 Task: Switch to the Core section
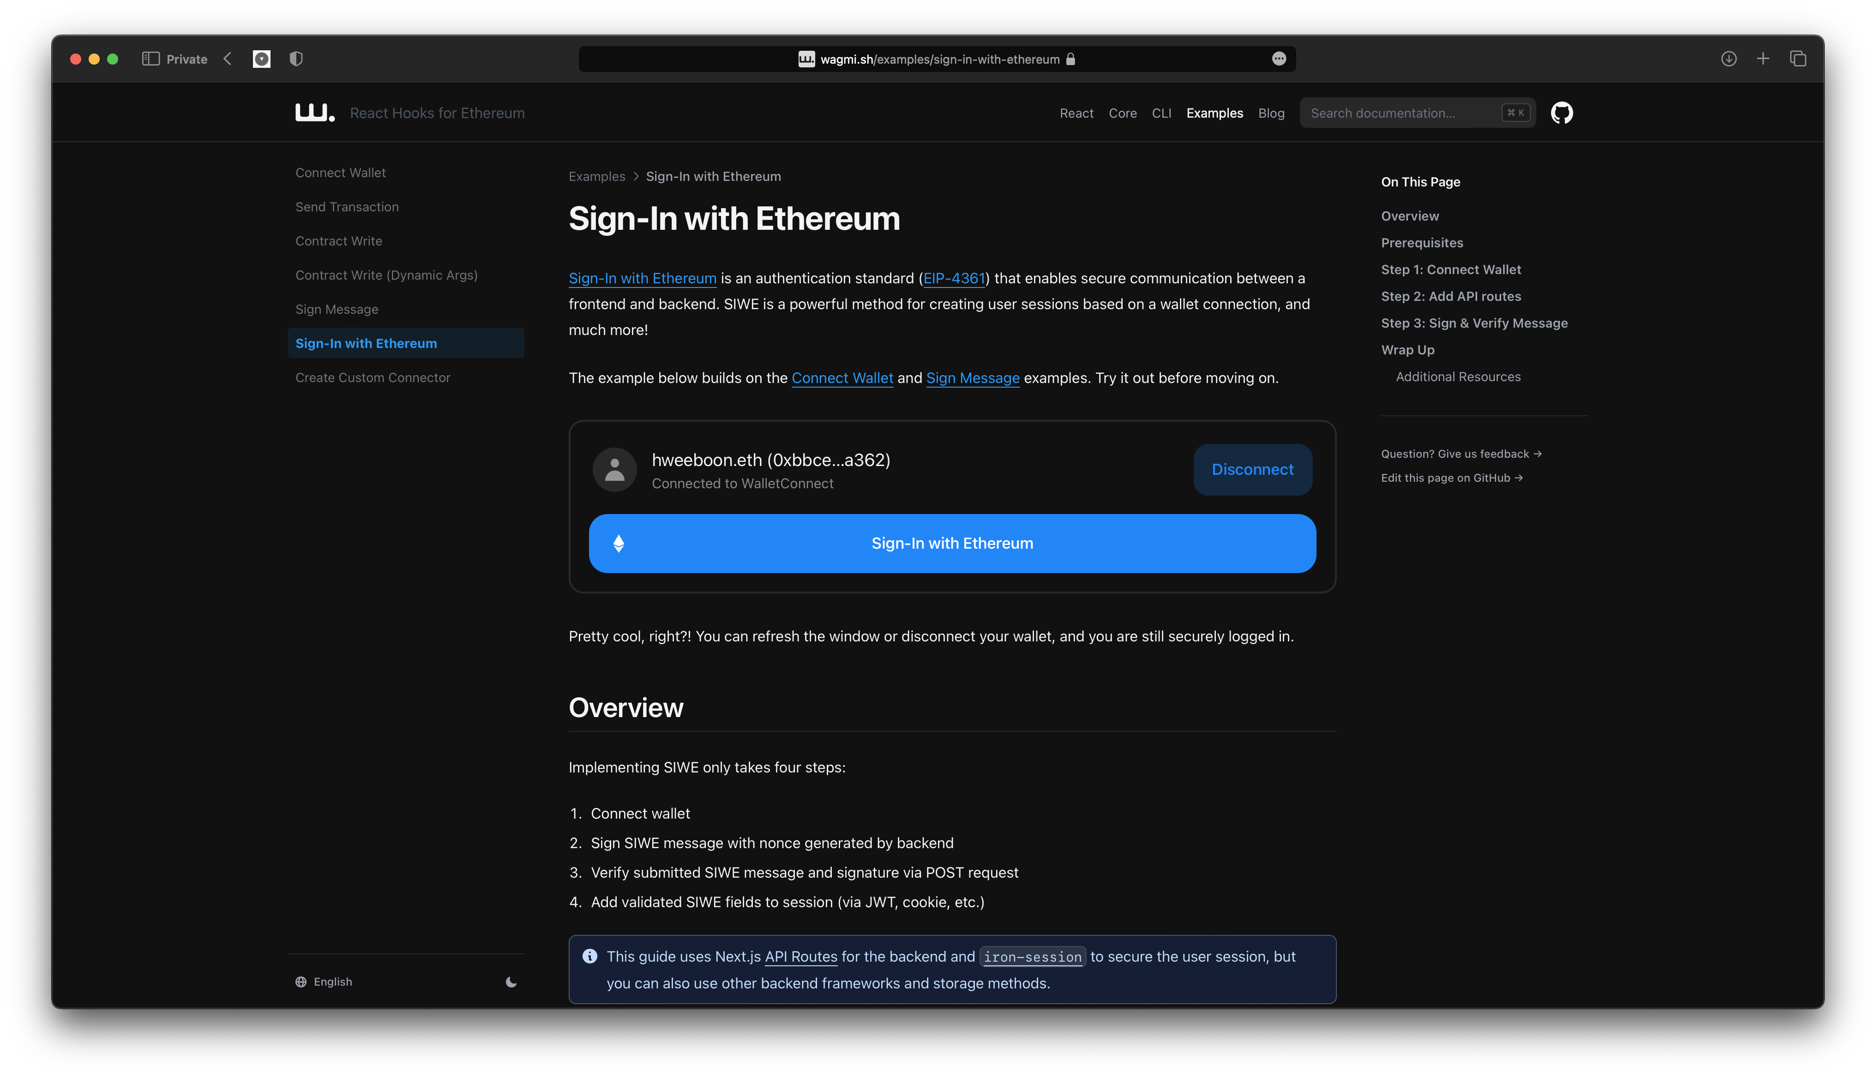pos(1122,113)
